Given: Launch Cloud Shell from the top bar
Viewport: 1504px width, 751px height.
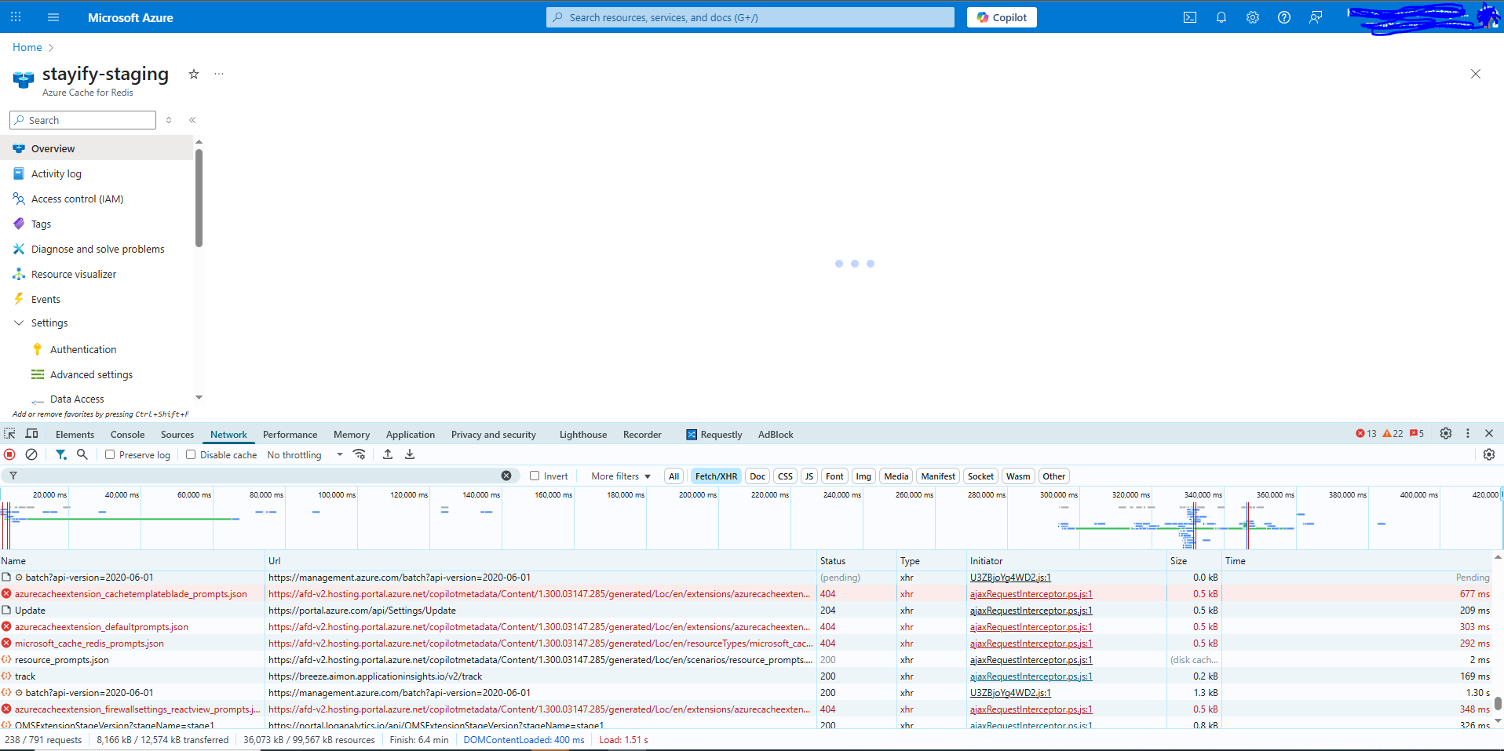Looking at the screenshot, I should point(1190,17).
